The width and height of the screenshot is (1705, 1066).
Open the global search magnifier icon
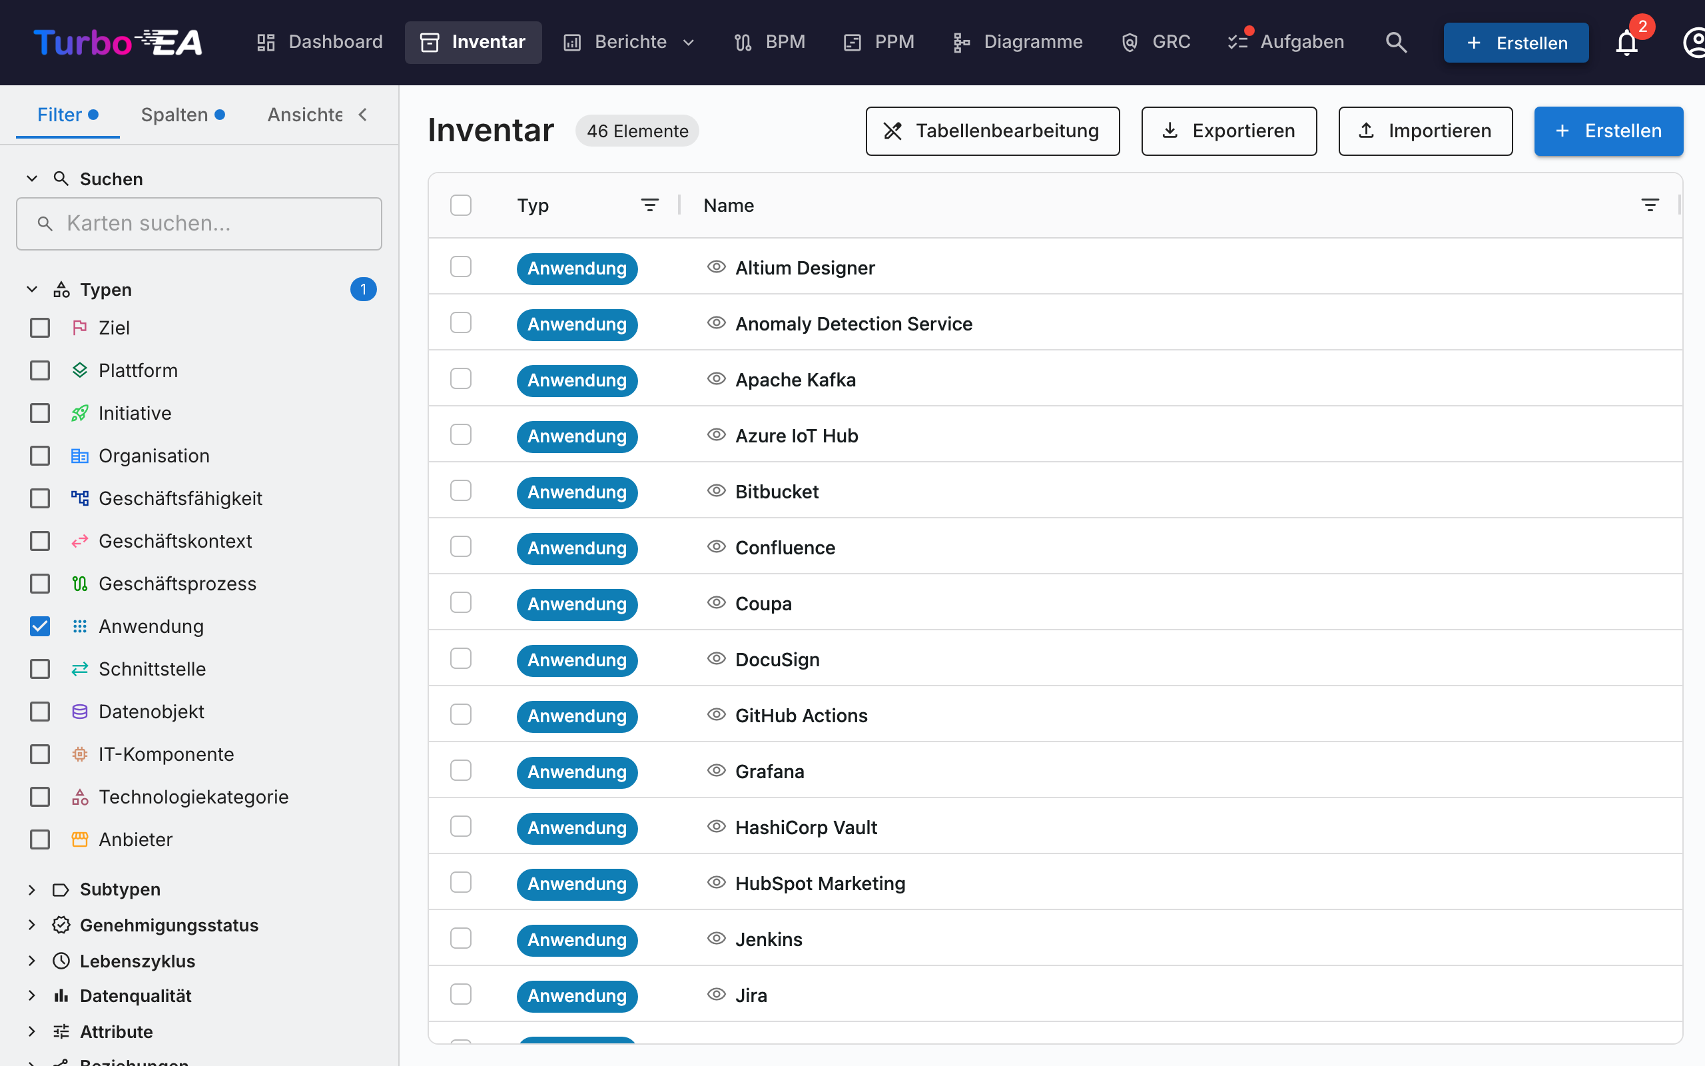pyautogui.click(x=1396, y=42)
